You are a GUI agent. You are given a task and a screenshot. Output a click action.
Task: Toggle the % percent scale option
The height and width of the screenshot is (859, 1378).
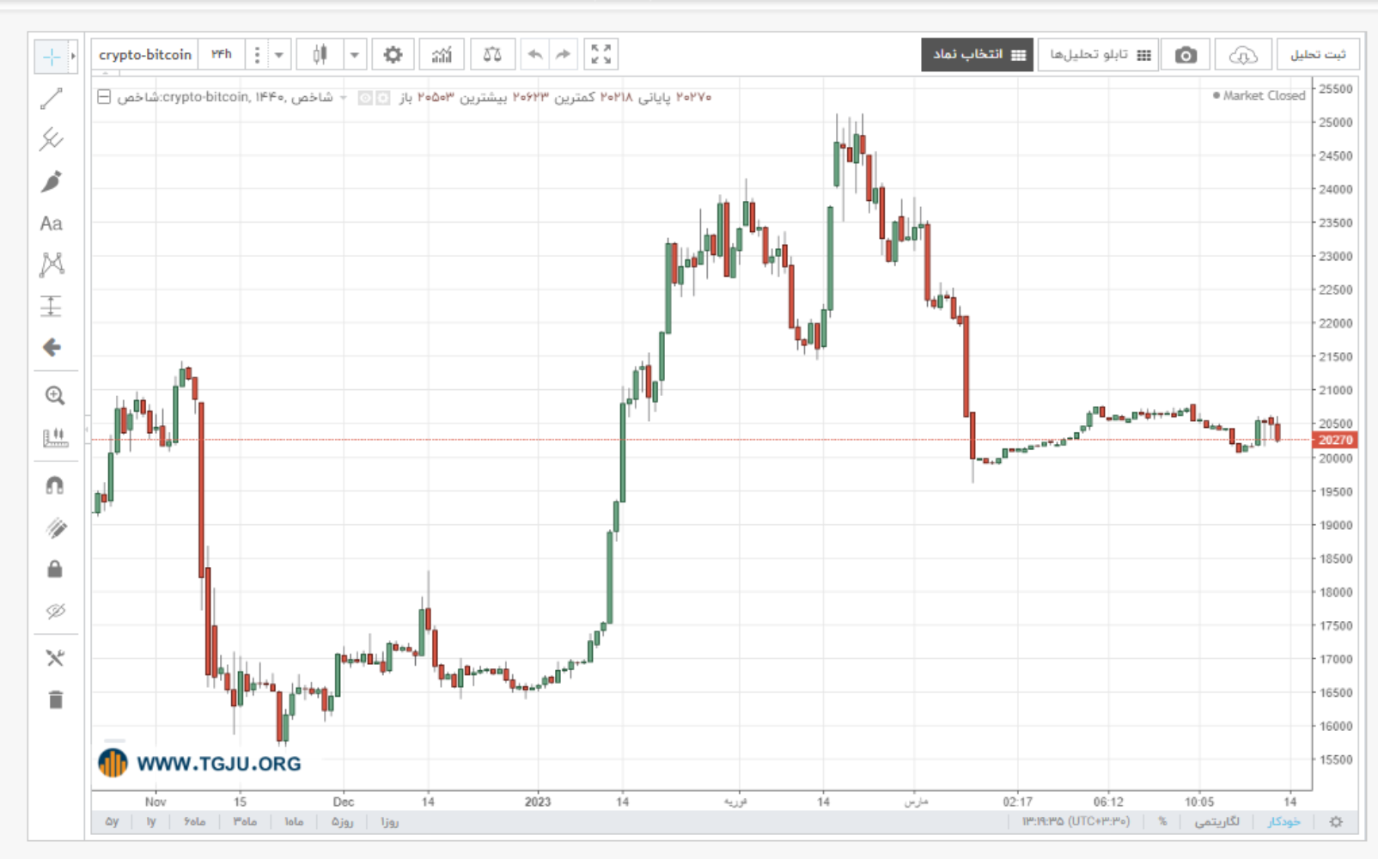click(1162, 822)
